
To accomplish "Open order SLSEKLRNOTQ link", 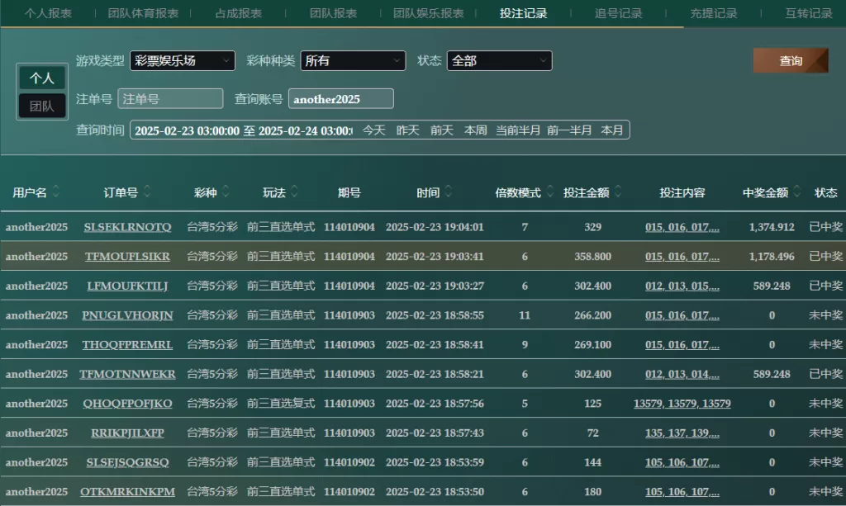I will pos(127,227).
